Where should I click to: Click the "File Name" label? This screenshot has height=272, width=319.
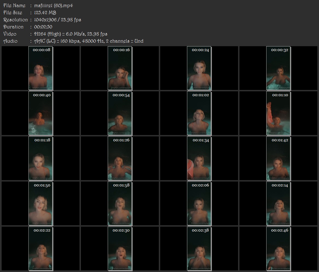coord(14,5)
